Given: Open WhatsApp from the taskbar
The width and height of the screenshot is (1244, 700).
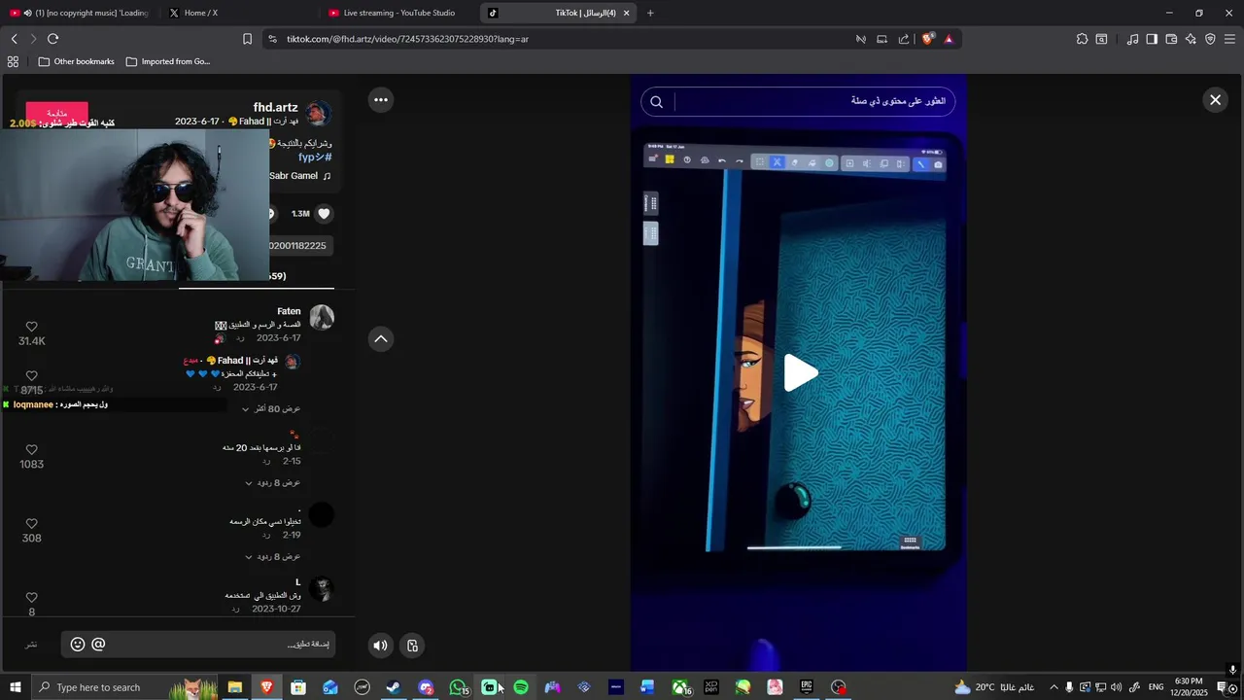Looking at the screenshot, I should coord(458,687).
